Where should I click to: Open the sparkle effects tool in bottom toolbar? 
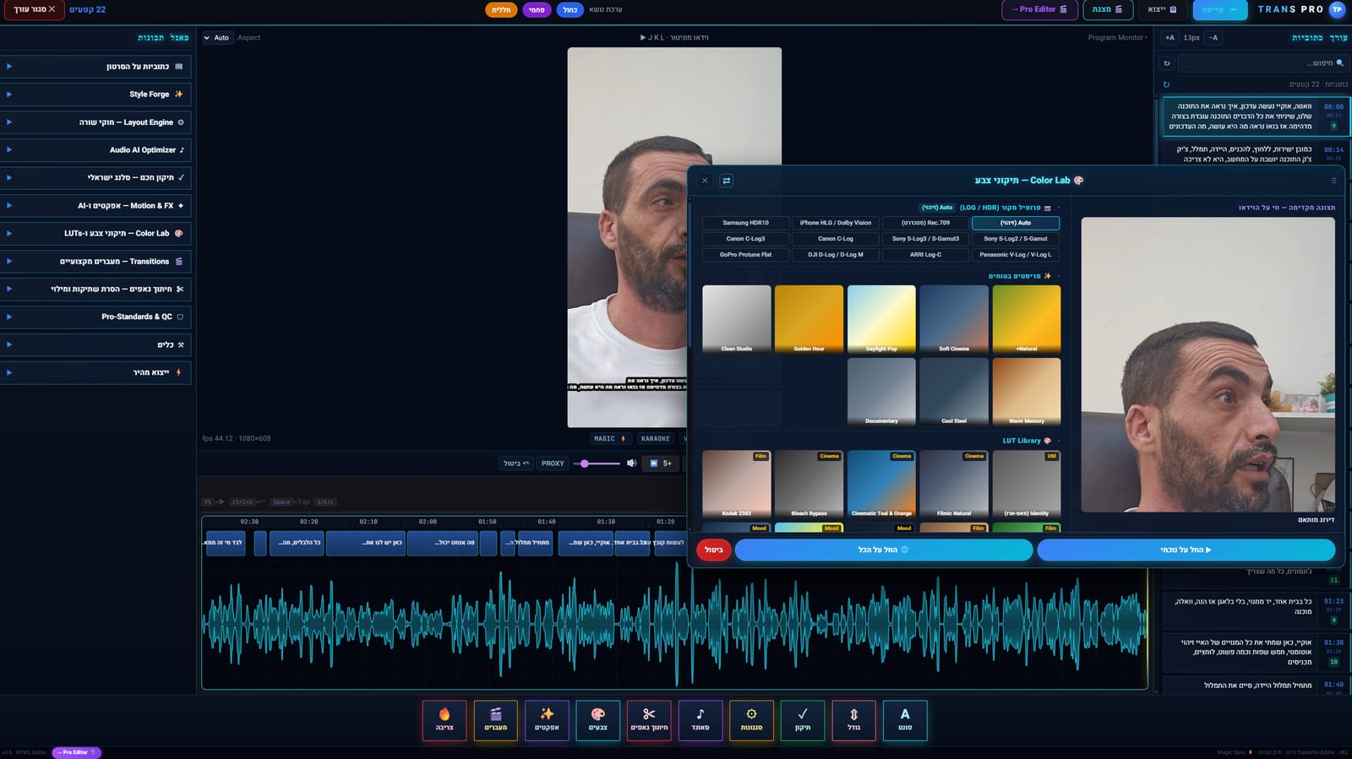(547, 720)
